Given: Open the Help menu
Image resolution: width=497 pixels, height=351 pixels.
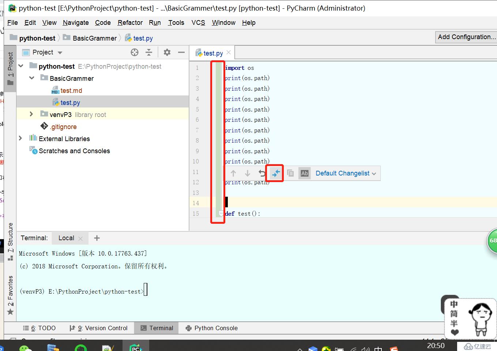Looking at the screenshot, I should [x=249, y=23].
